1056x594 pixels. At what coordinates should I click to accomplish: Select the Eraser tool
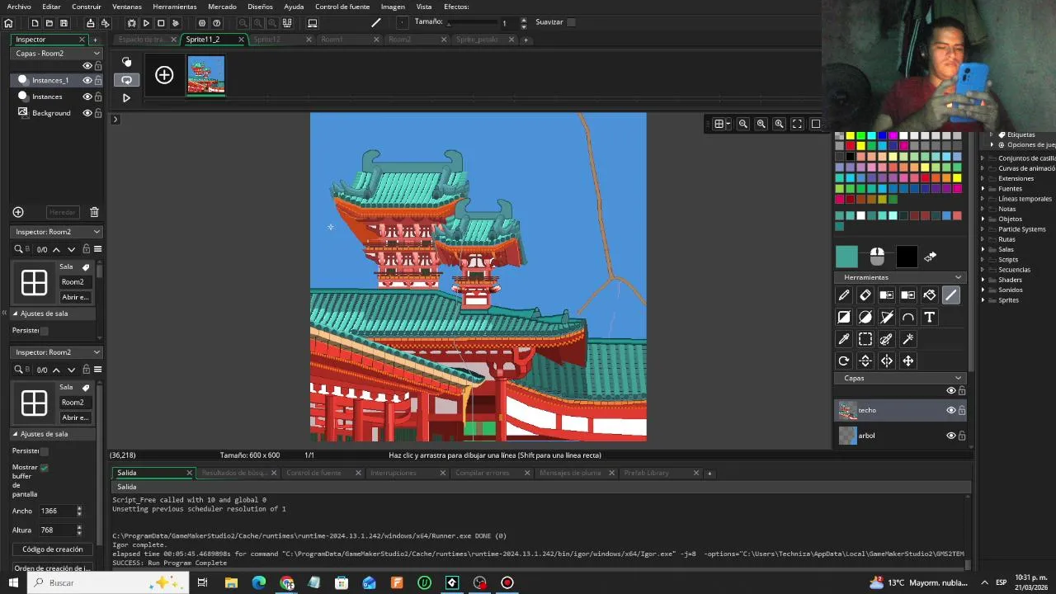click(x=865, y=295)
